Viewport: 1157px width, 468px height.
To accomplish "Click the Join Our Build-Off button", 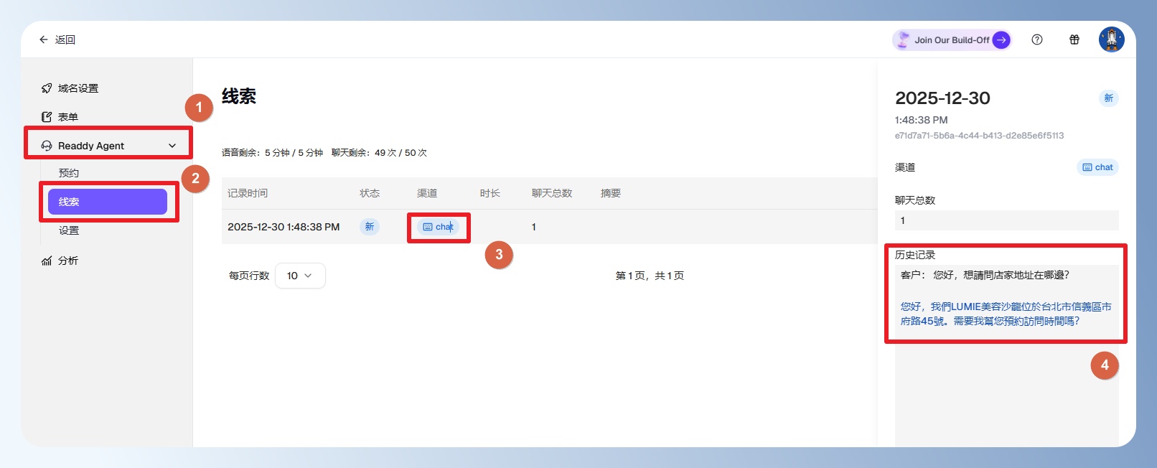I will [x=952, y=40].
